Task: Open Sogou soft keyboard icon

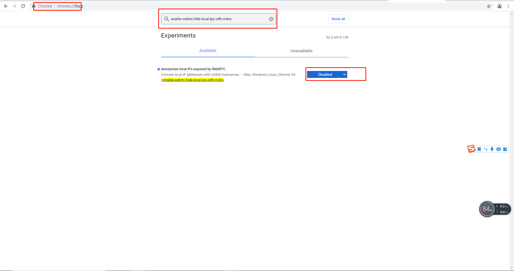Action: click(498, 149)
